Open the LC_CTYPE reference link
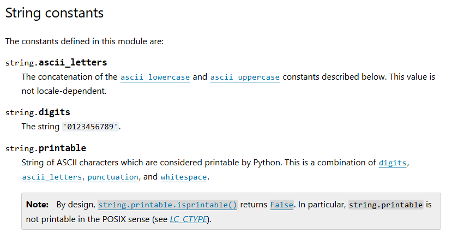 (x=189, y=219)
